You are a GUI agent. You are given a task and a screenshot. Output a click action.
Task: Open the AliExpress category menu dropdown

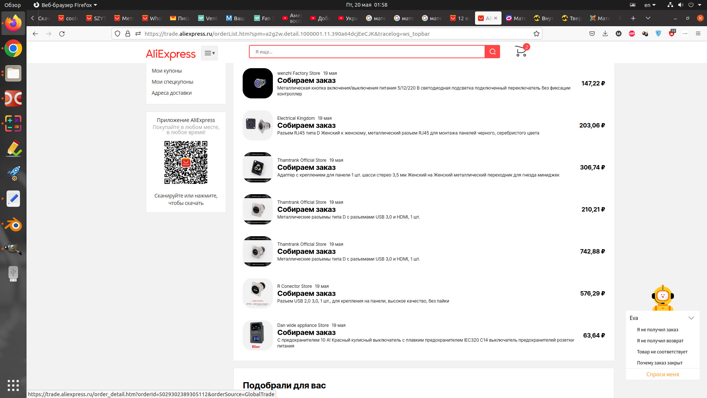pos(209,53)
